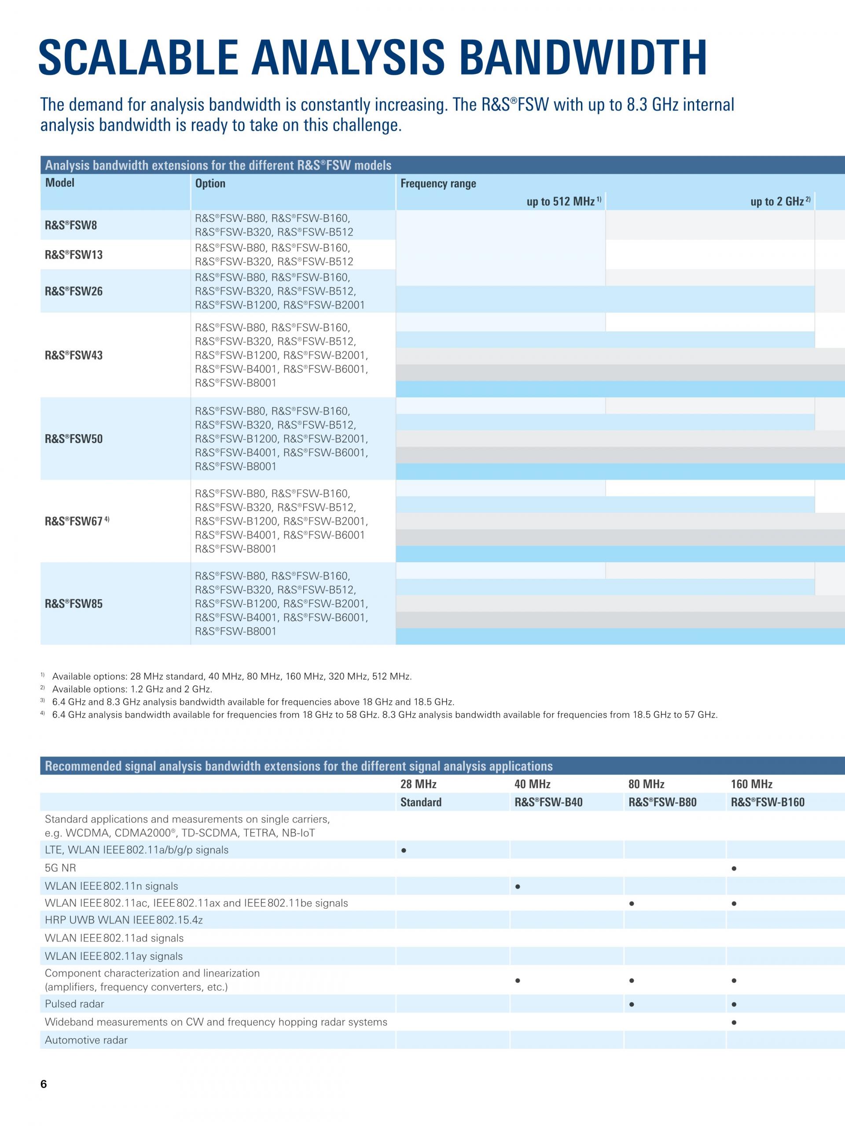Viewport: 845px width, 1126px height.
Task: Click the 40 MHz dot for 802.11n signals
Action: tap(518, 886)
